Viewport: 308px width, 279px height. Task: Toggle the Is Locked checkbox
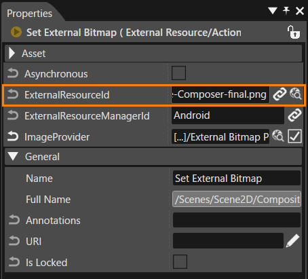point(180,261)
